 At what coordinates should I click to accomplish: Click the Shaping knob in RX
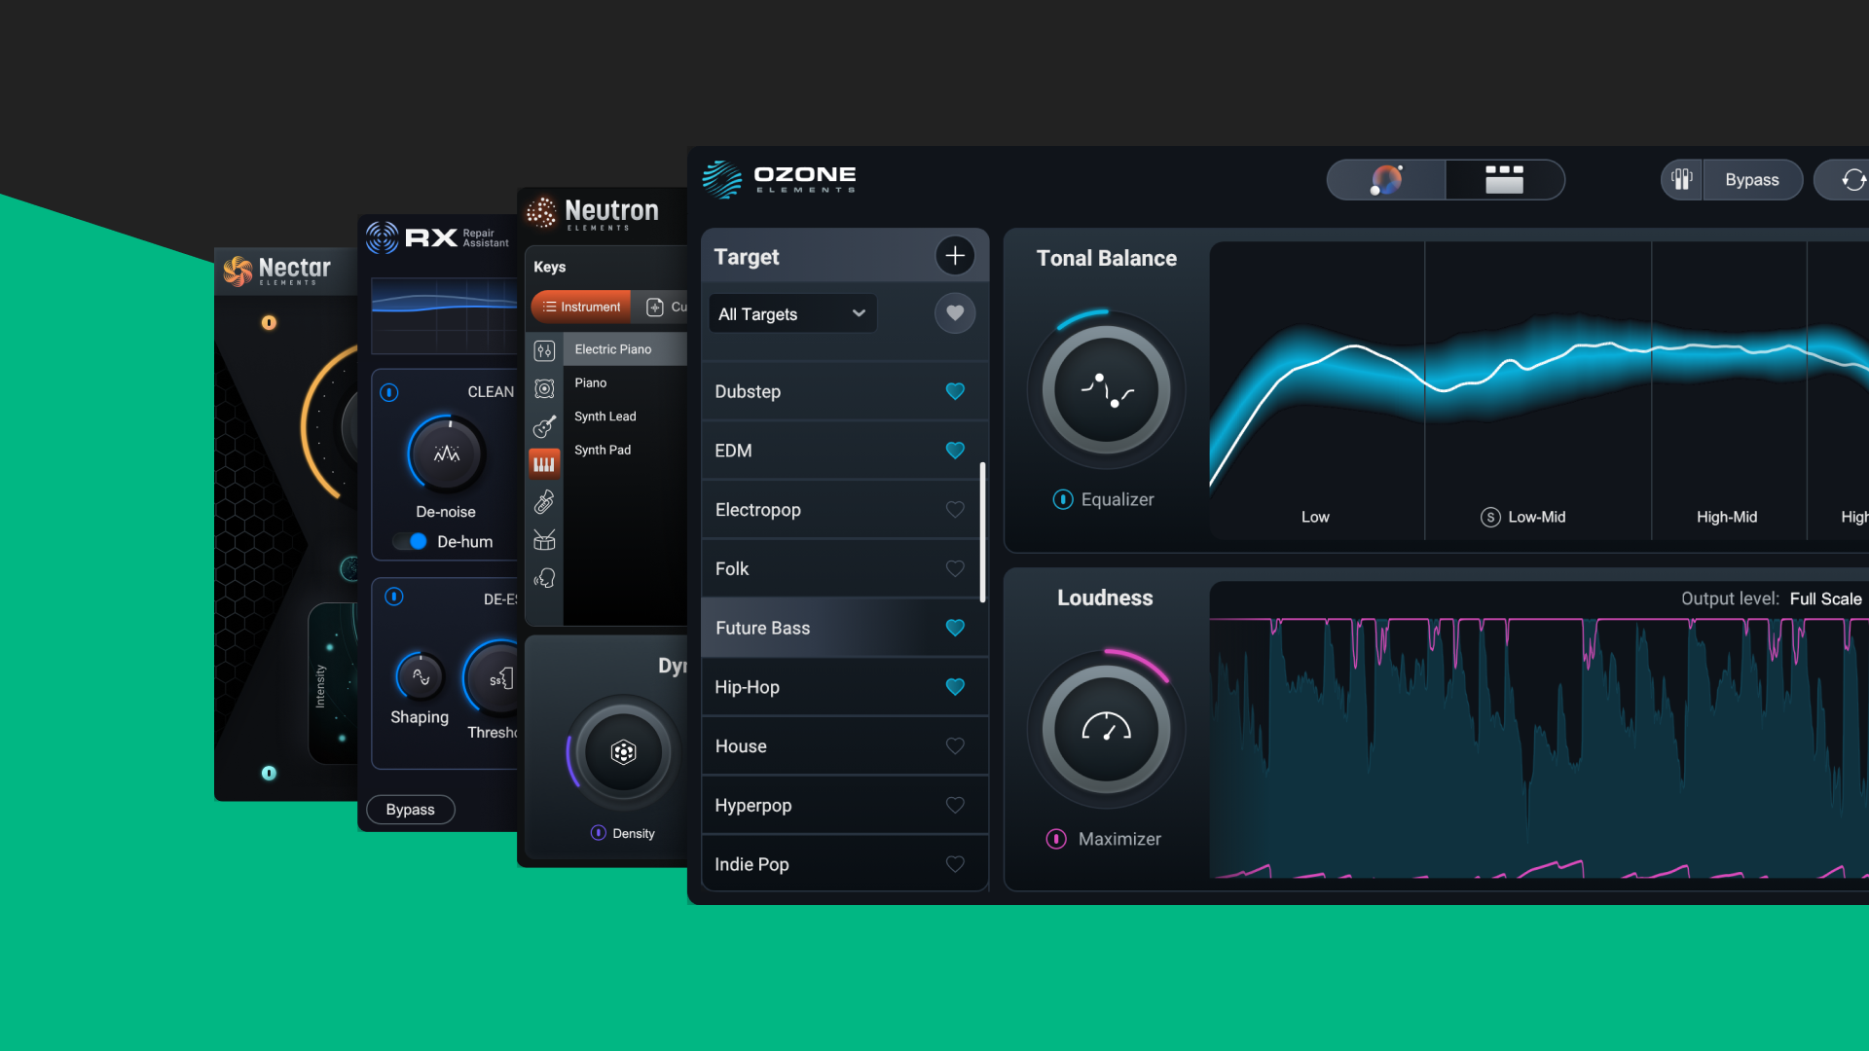(421, 676)
